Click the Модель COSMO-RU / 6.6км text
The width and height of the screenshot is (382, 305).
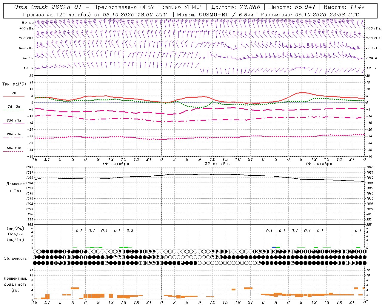(215, 15)
